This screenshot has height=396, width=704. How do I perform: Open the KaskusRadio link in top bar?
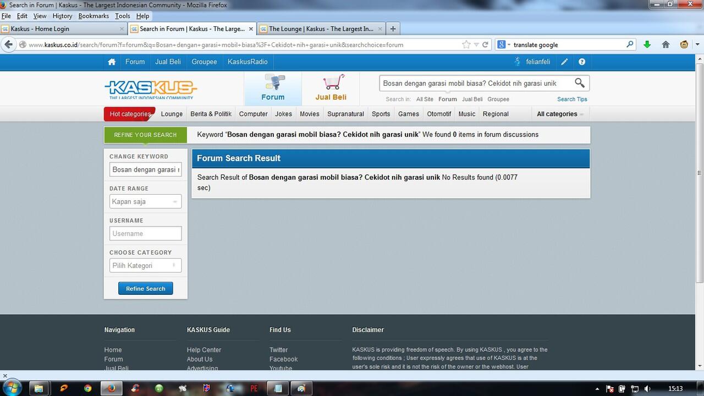tap(248, 62)
